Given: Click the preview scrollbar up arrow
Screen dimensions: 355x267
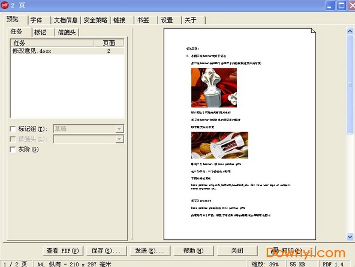Looking at the screenshot, I should pos(350,31).
